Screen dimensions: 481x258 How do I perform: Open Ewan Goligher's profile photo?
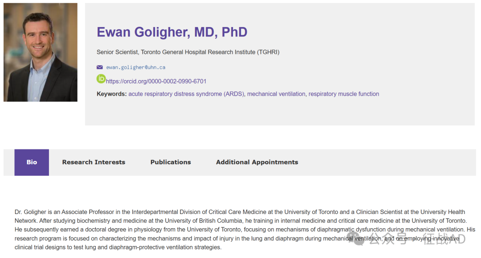click(x=41, y=52)
